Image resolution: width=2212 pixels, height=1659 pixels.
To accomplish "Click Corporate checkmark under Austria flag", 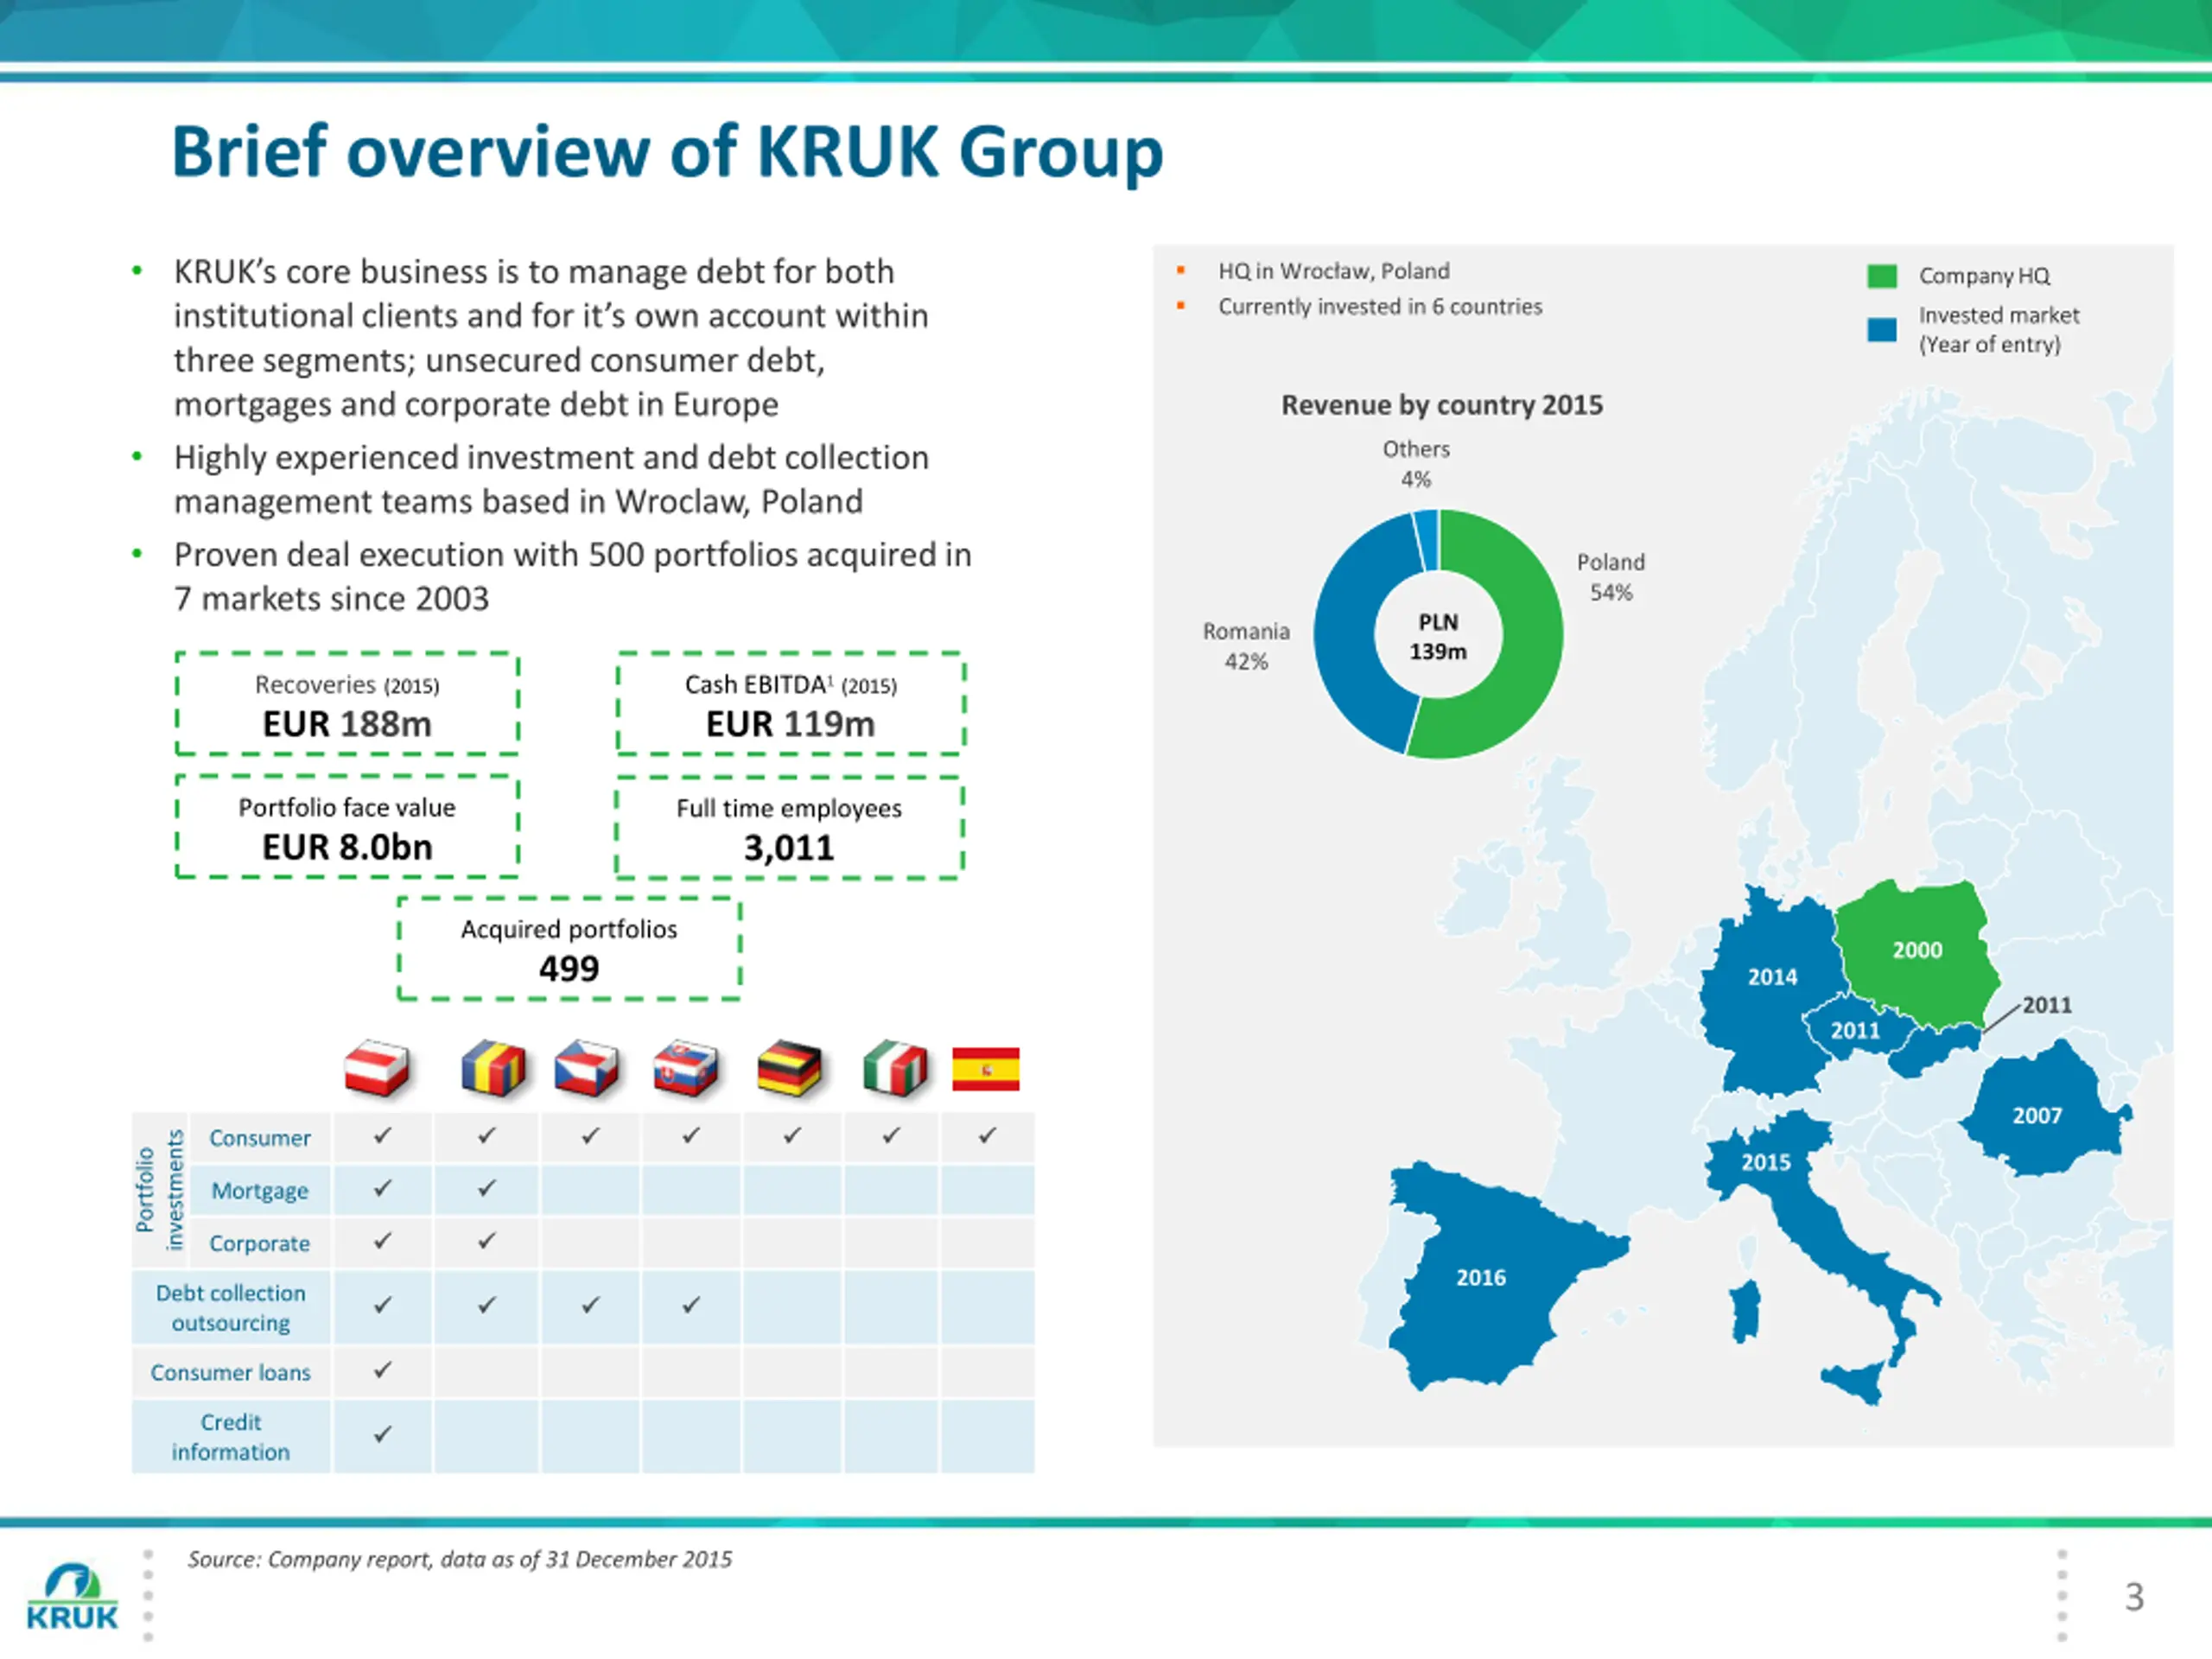I will coord(383,1241).
